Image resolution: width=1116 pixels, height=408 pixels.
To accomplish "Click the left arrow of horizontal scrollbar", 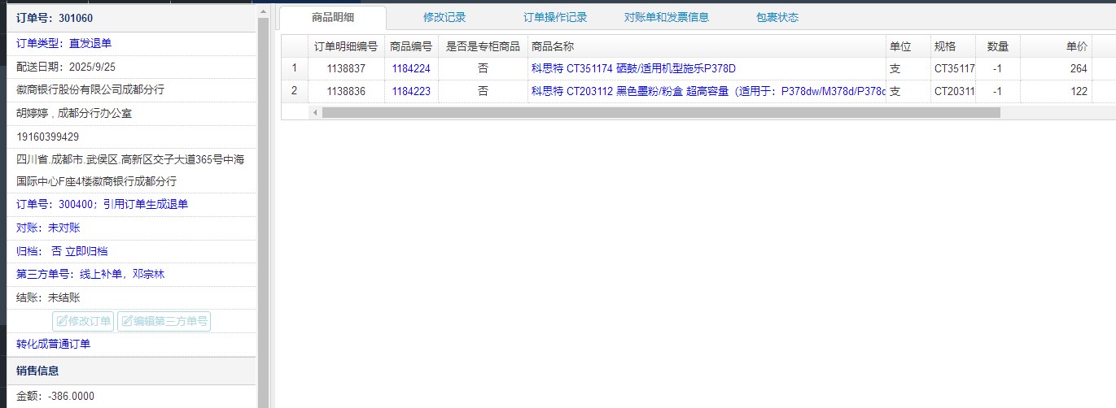I will [x=315, y=112].
